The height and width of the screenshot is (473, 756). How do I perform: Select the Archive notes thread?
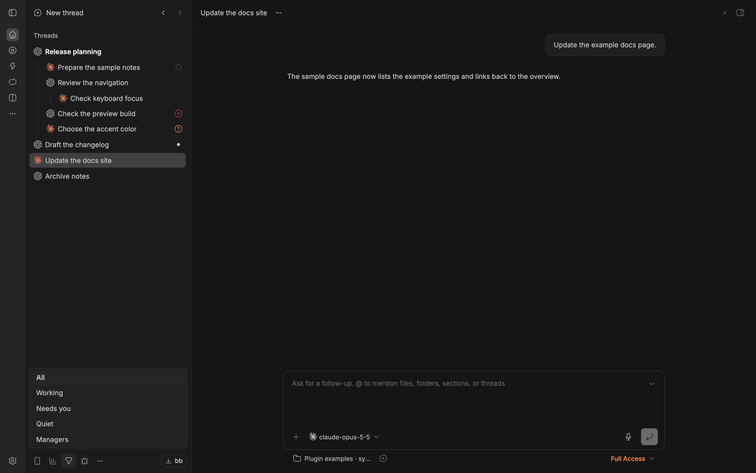pyautogui.click(x=107, y=176)
